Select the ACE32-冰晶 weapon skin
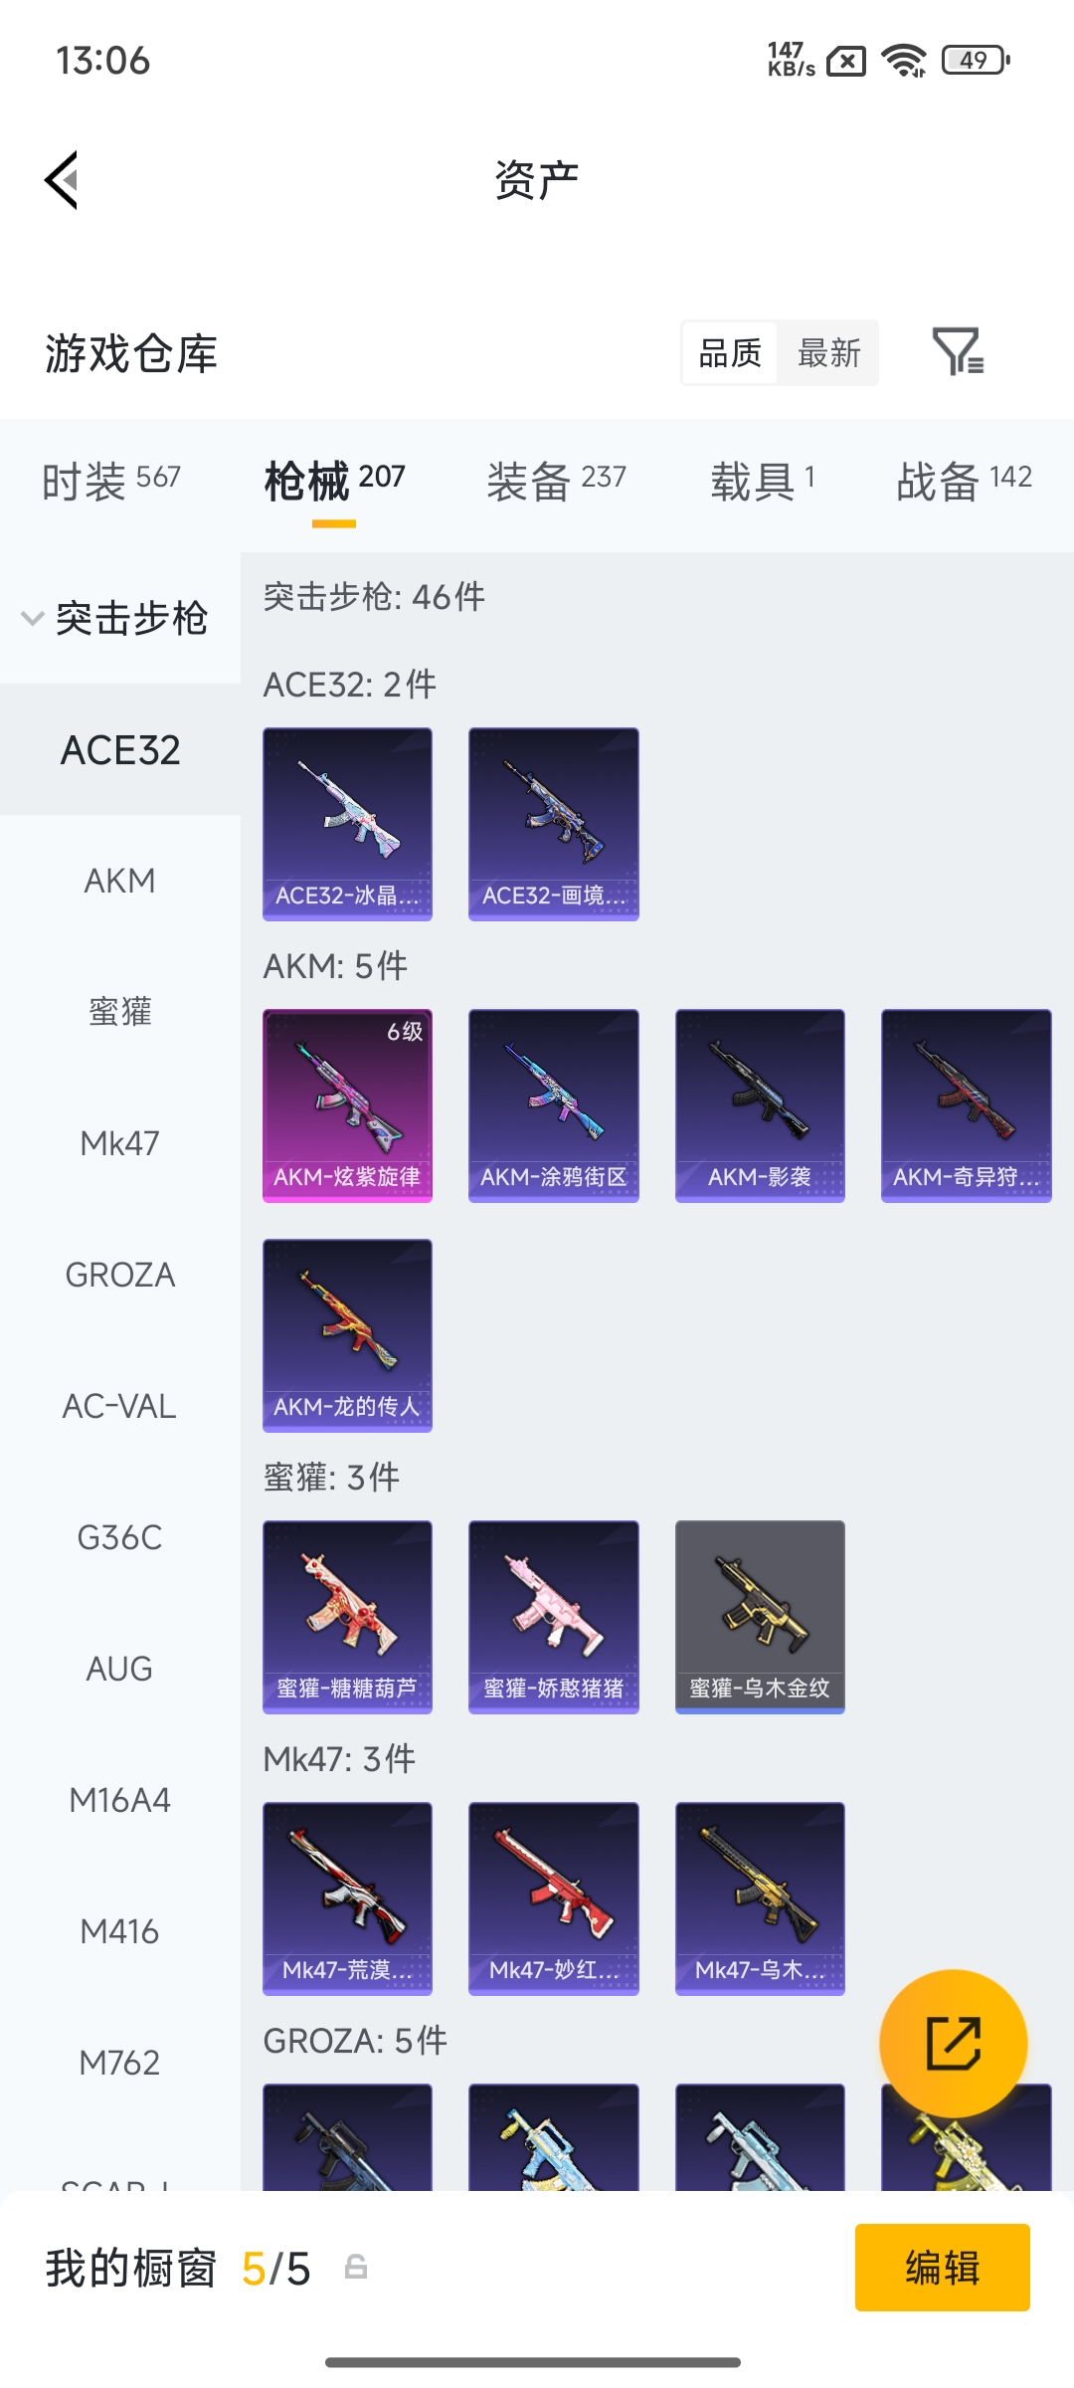Screen dimensions: 1074x2388 (x=347, y=824)
